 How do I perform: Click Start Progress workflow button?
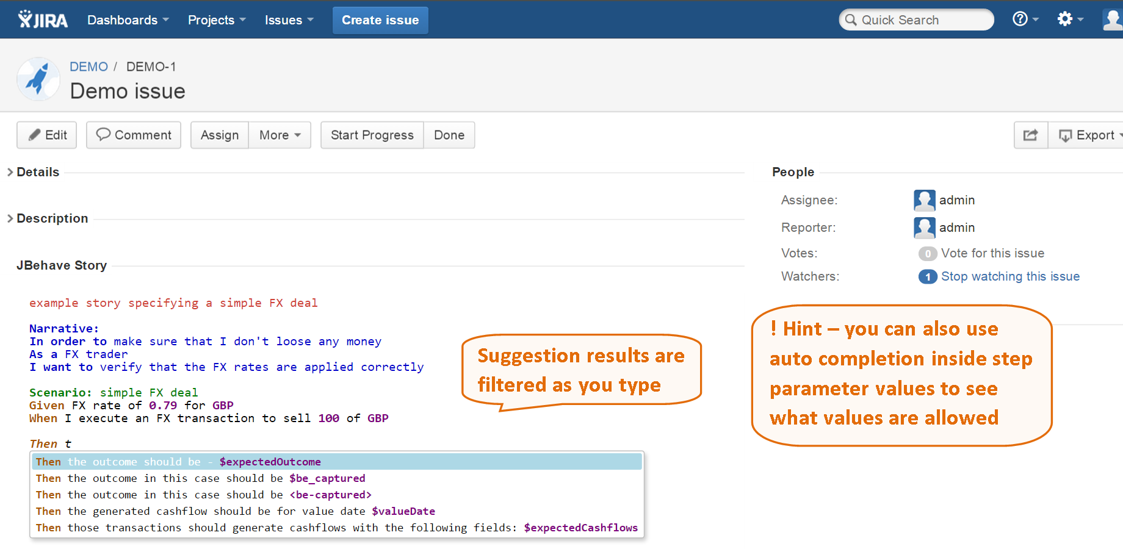[372, 135]
